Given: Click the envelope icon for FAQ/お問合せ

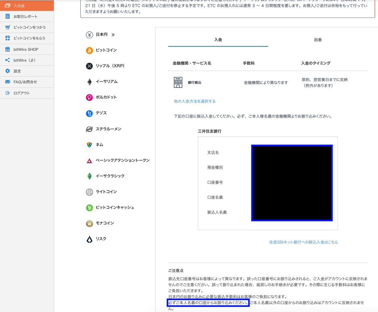Looking at the screenshot, I should tap(7, 82).
